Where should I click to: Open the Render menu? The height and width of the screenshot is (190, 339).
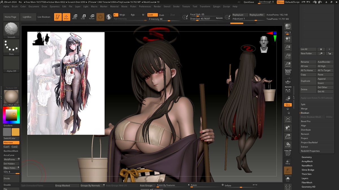point(157,6)
